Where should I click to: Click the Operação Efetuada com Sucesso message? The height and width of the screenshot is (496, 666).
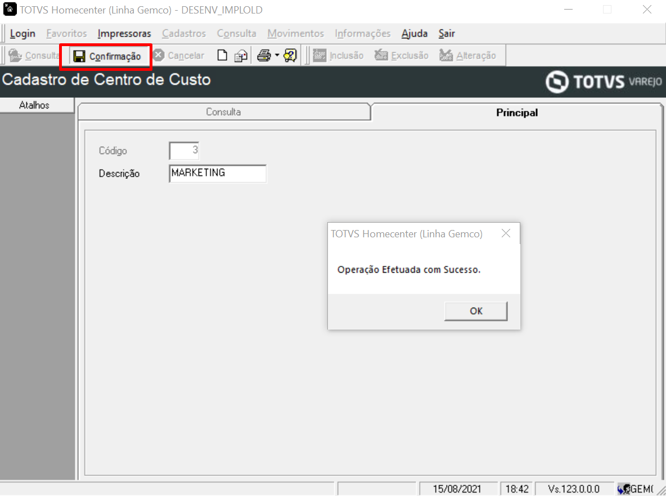408,270
